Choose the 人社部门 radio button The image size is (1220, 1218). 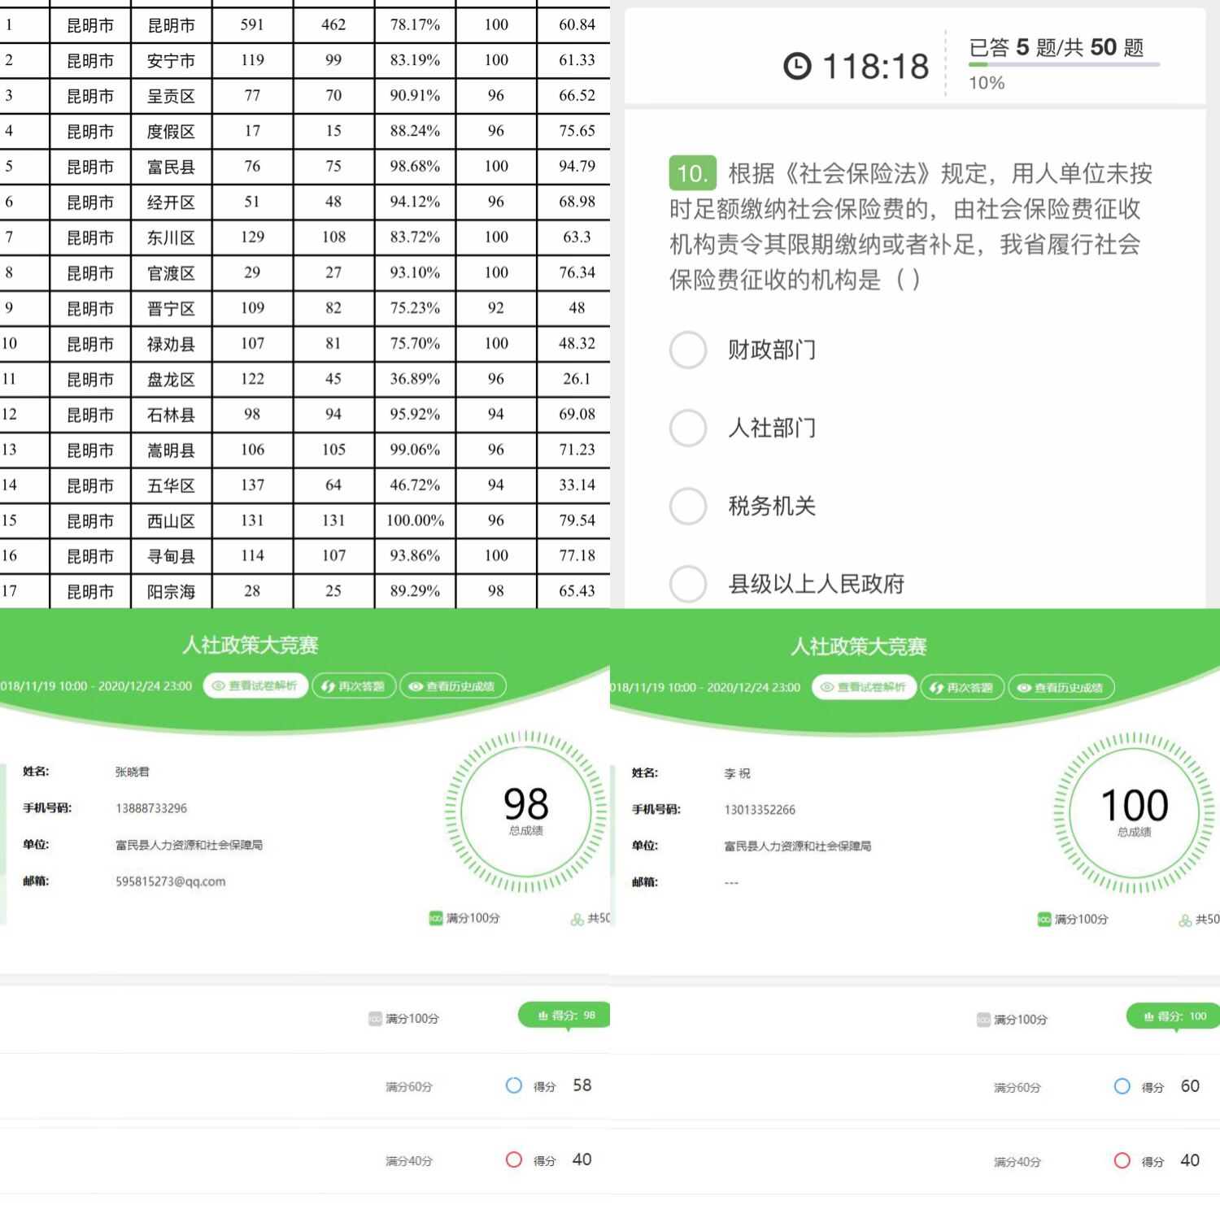pyautogui.click(x=688, y=428)
